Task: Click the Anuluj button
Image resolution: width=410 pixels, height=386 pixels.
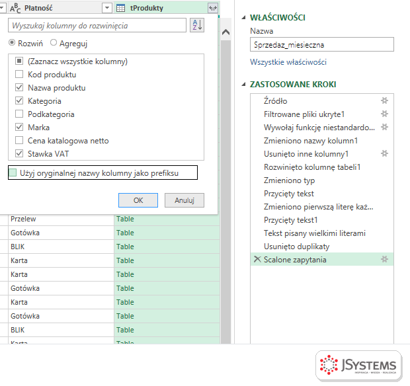Action: (184, 200)
